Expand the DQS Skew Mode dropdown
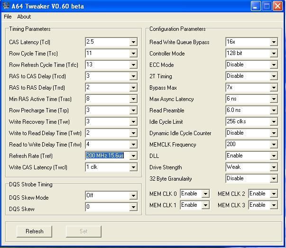This screenshot has height=248, width=286. [134, 196]
